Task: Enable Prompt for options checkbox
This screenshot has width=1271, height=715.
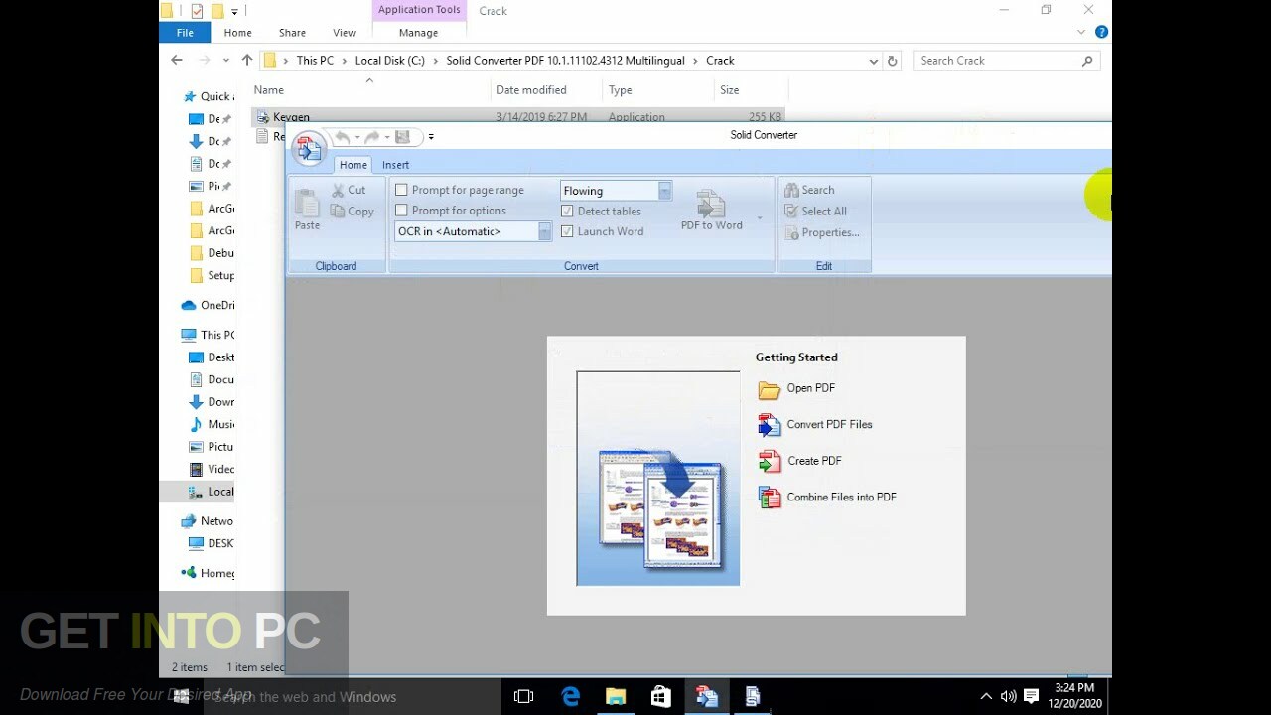Action: coord(401,211)
